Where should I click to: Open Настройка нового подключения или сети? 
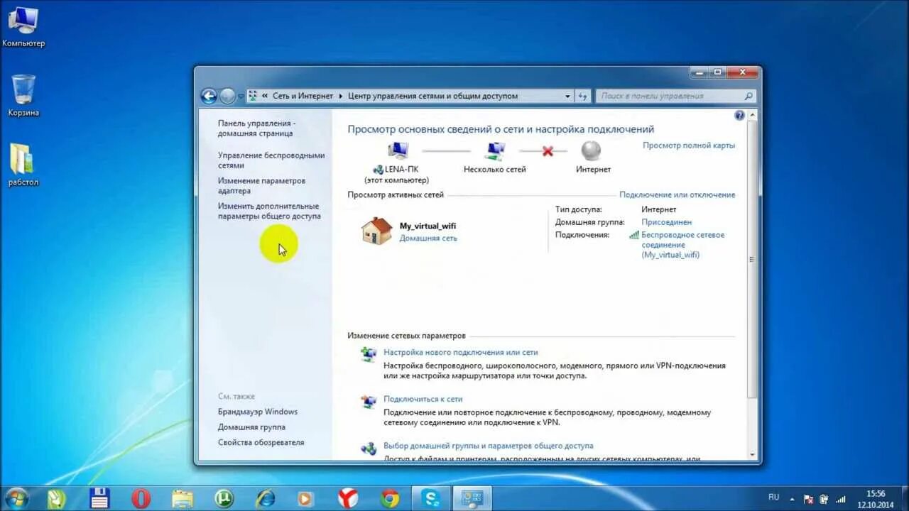point(462,352)
